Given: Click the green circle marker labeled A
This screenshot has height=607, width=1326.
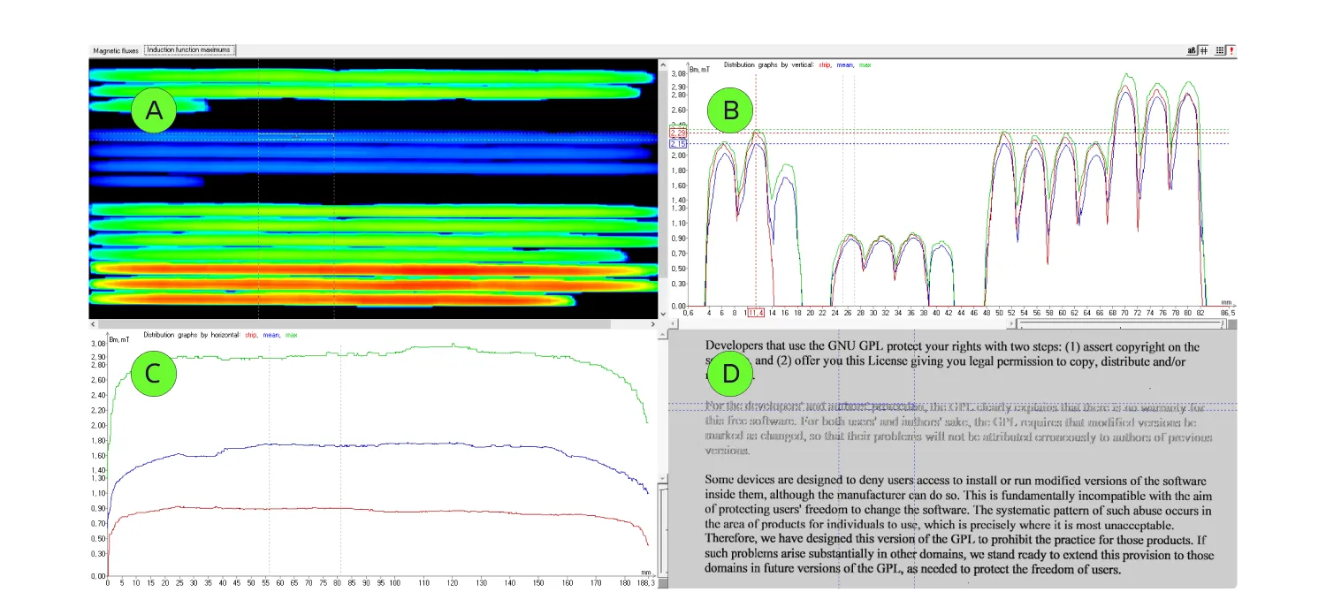Looking at the screenshot, I should pos(154,110).
